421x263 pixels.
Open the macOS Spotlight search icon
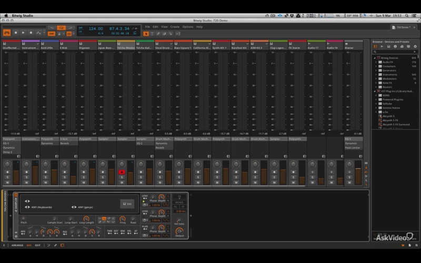coord(407,16)
